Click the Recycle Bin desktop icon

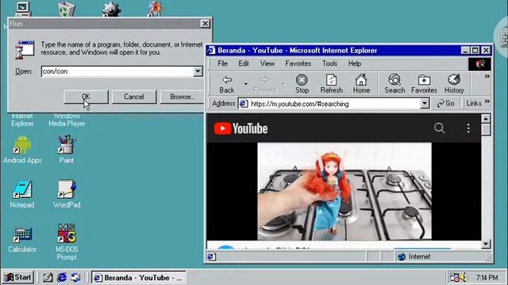67,9
